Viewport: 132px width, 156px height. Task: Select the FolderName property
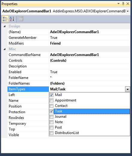[x=28, y=78]
